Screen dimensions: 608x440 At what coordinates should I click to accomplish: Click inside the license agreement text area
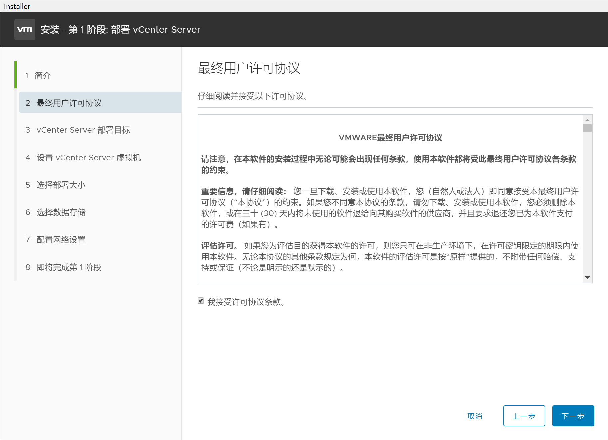coord(390,213)
